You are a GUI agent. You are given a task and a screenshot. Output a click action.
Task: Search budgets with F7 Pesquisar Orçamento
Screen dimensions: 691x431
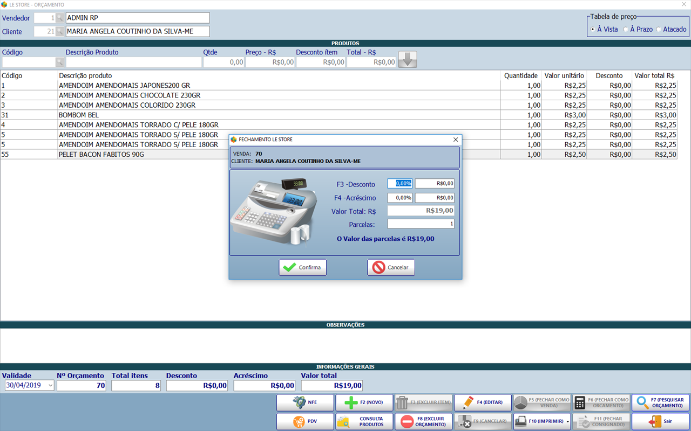(660, 402)
